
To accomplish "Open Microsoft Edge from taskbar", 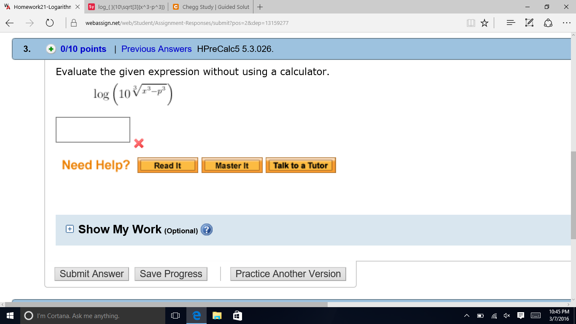I will [x=196, y=316].
